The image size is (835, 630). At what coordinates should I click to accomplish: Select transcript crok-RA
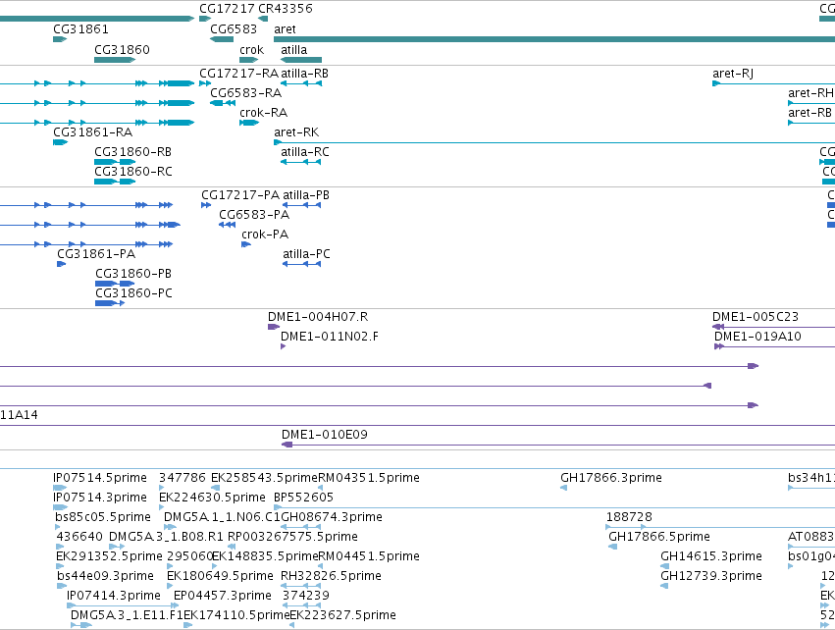248,123
